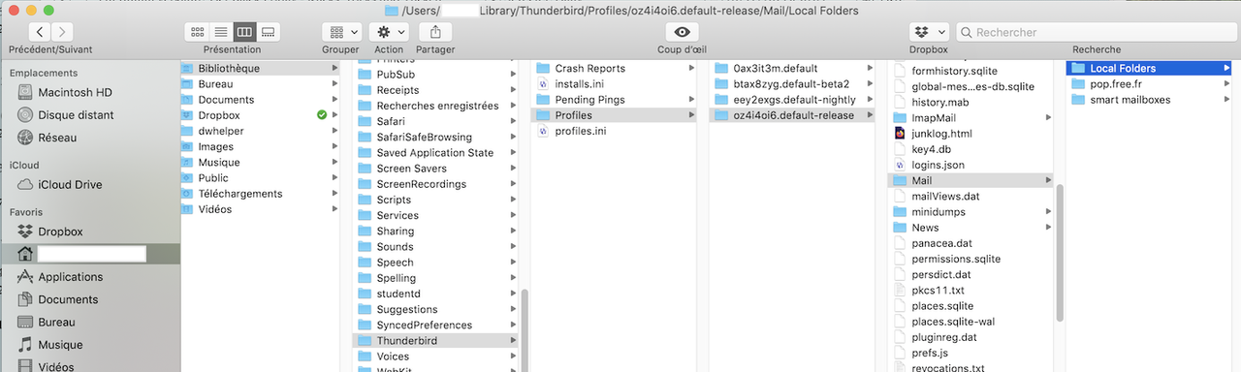The image size is (1241, 372).
Task: Open the Action gear menu
Action: point(389,32)
